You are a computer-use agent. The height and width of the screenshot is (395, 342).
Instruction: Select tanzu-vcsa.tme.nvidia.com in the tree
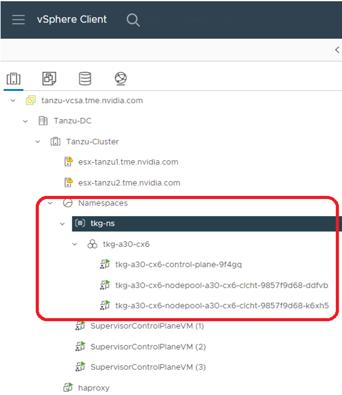tap(92, 101)
